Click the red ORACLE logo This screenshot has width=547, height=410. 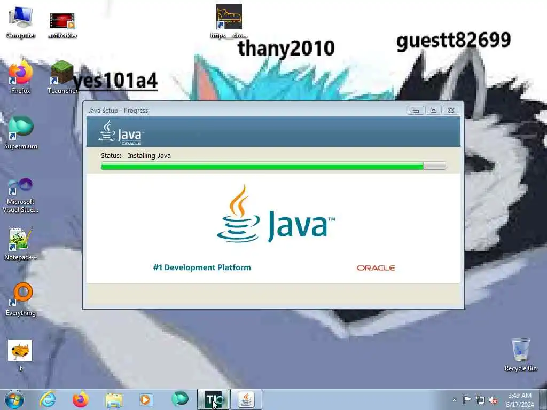[x=376, y=268]
